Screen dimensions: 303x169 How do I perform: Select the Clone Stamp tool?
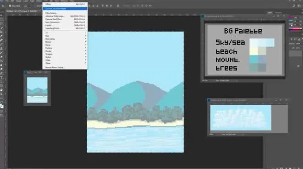1,49
